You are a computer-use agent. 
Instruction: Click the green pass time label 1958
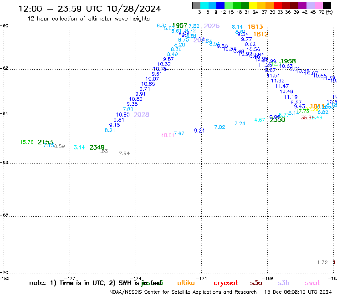point(288,61)
